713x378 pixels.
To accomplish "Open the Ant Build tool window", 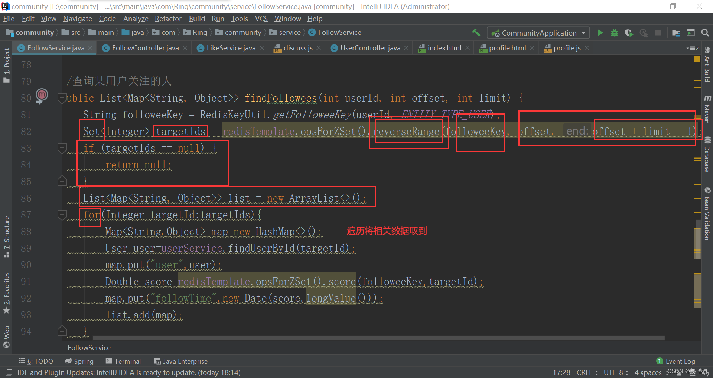I will coord(707,64).
